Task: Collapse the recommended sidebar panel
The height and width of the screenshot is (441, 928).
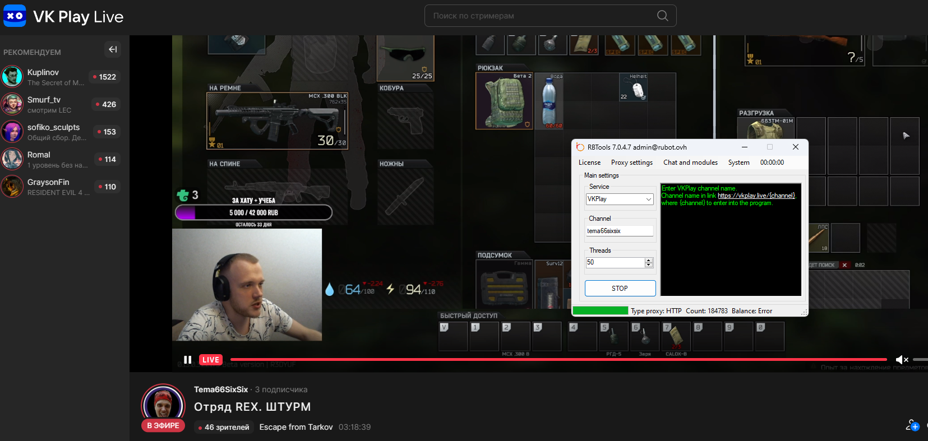Action: (x=113, y=49)
